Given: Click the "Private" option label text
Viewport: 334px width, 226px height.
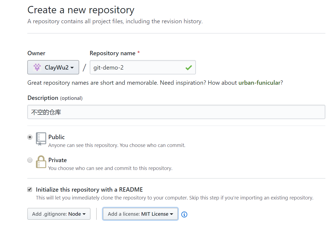Looking at the screenshot, I should (58, 160).
